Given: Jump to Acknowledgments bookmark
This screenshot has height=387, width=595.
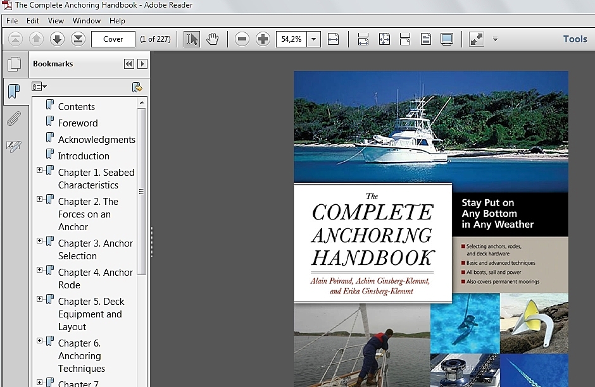Looking at the screenshot, I should [x=96, y=140].
